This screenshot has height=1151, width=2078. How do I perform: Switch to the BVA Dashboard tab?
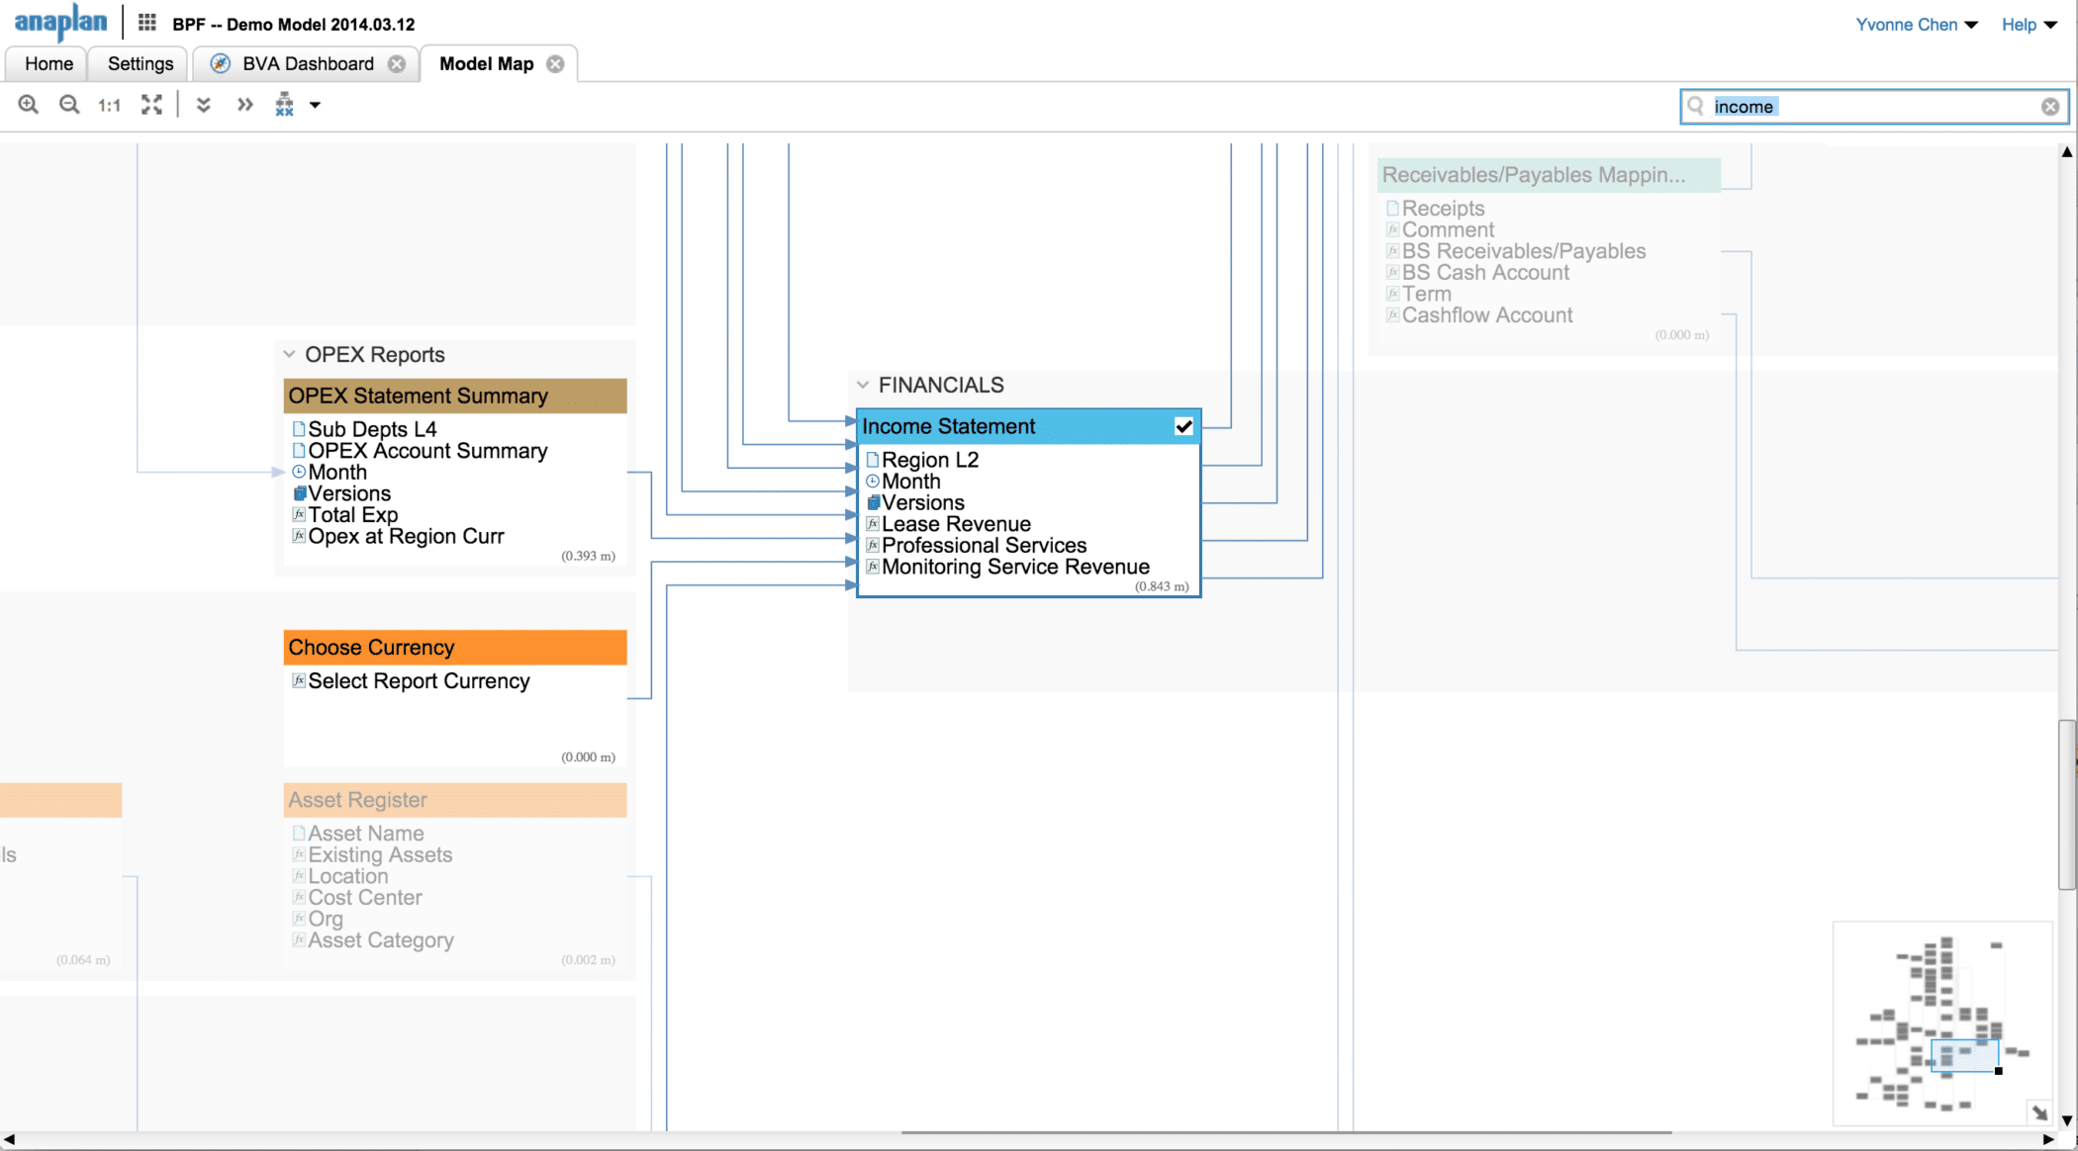point(308,63)
